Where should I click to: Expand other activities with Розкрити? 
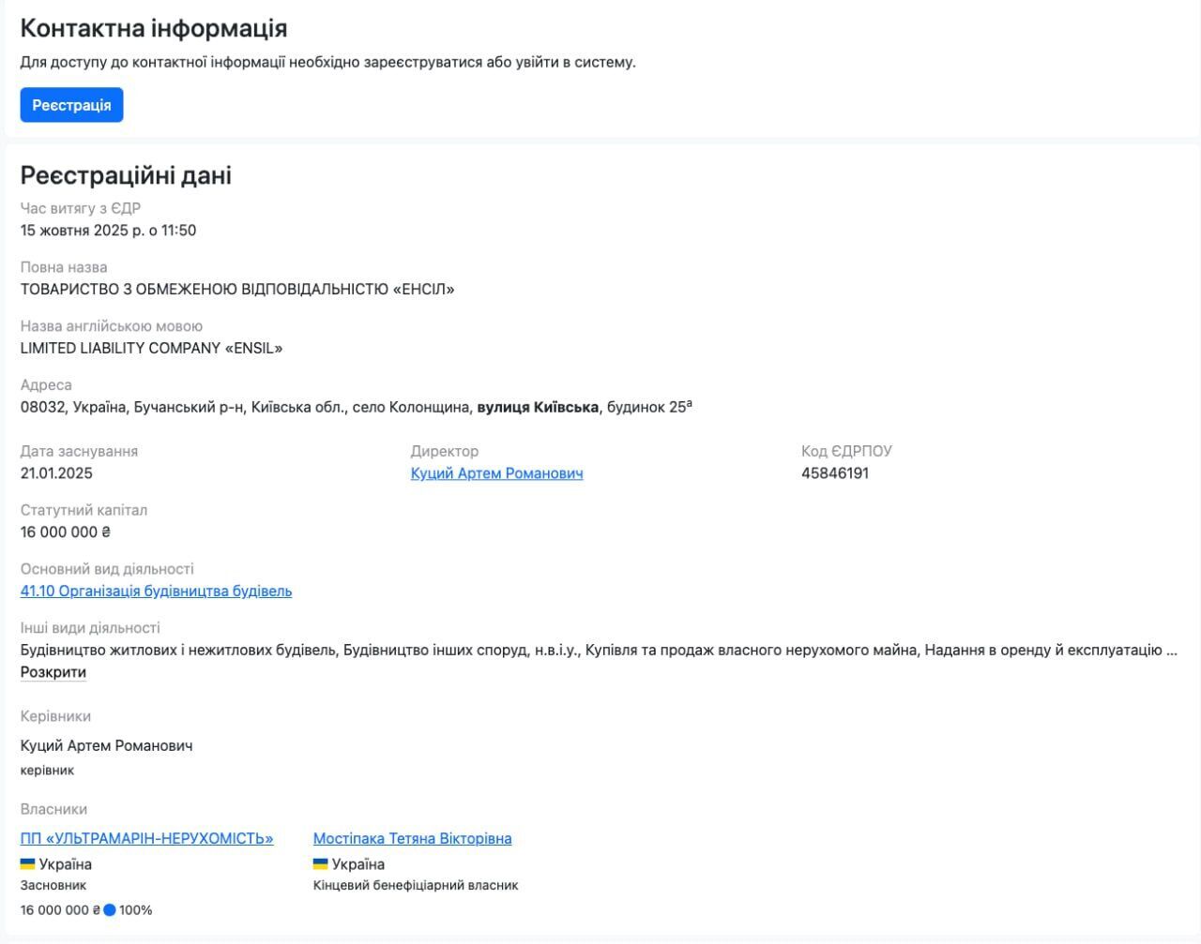[53, 672]
